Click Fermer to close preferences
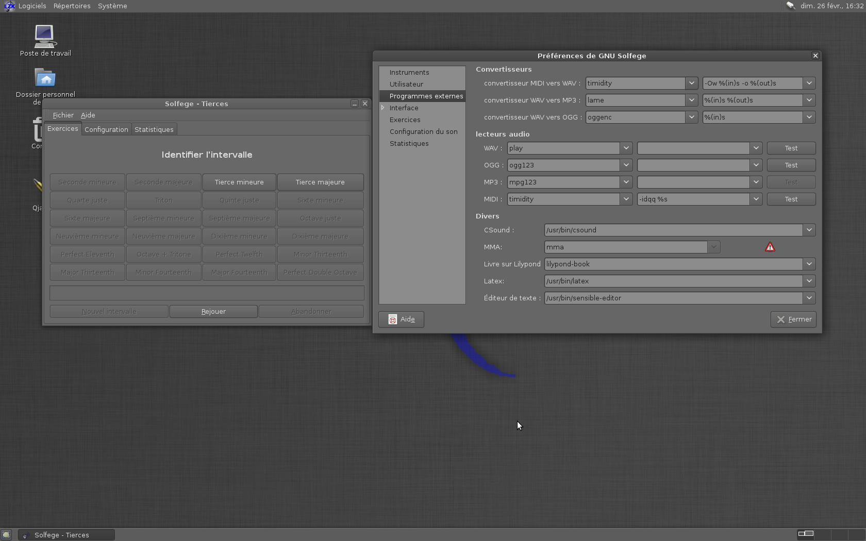 point(794,319)
